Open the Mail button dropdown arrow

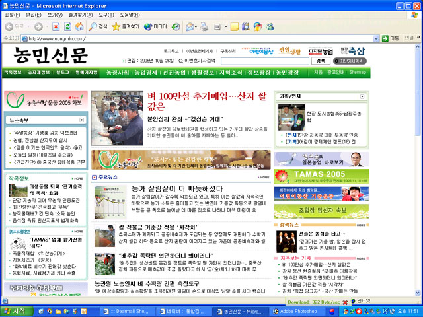tap(196, 26)
